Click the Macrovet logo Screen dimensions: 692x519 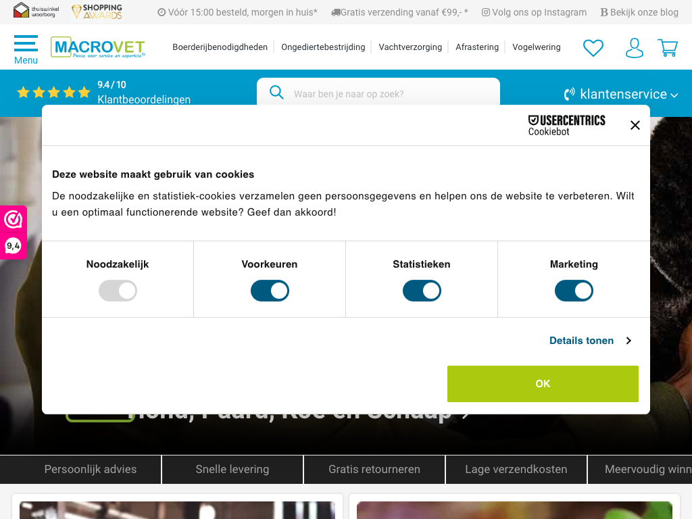tap(98, 47)
